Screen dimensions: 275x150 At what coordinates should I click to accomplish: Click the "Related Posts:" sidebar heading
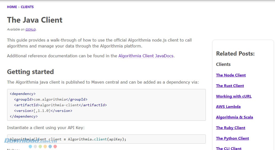point(235,54)
